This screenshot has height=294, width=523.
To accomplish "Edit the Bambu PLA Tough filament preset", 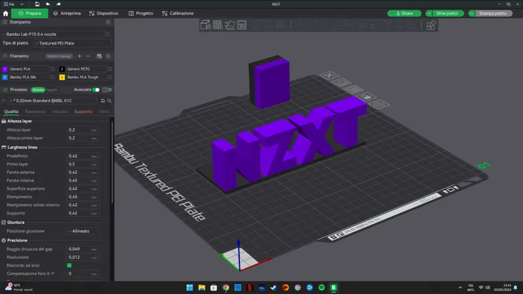I will point(110,77).
